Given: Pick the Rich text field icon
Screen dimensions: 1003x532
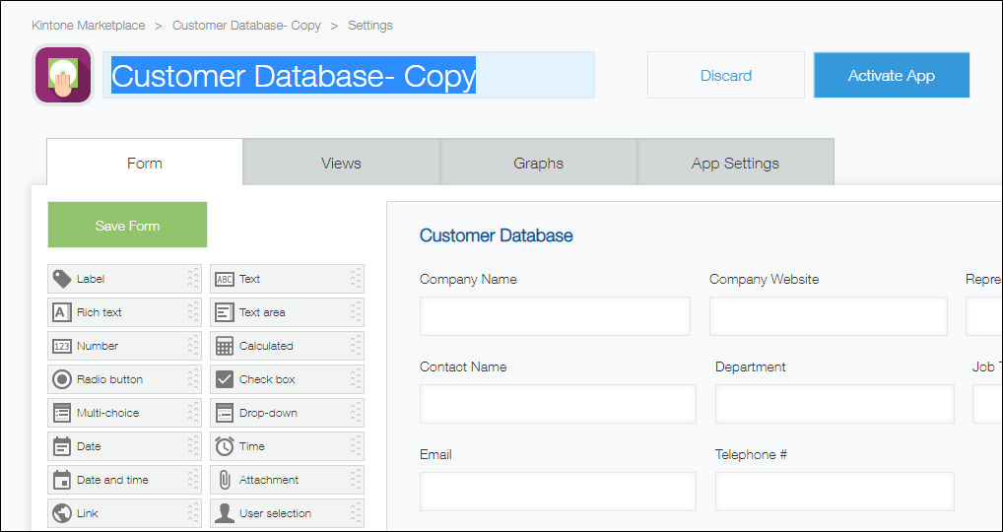Looking at the screenshot, I should point(61,312).
